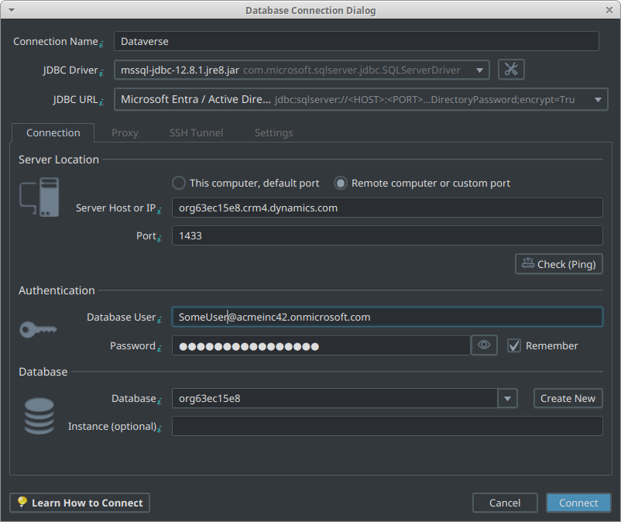Viewport: 621px width, 522px height.
Task: Click lightbulb icon on Learn How to Connect
Action: 22,502
